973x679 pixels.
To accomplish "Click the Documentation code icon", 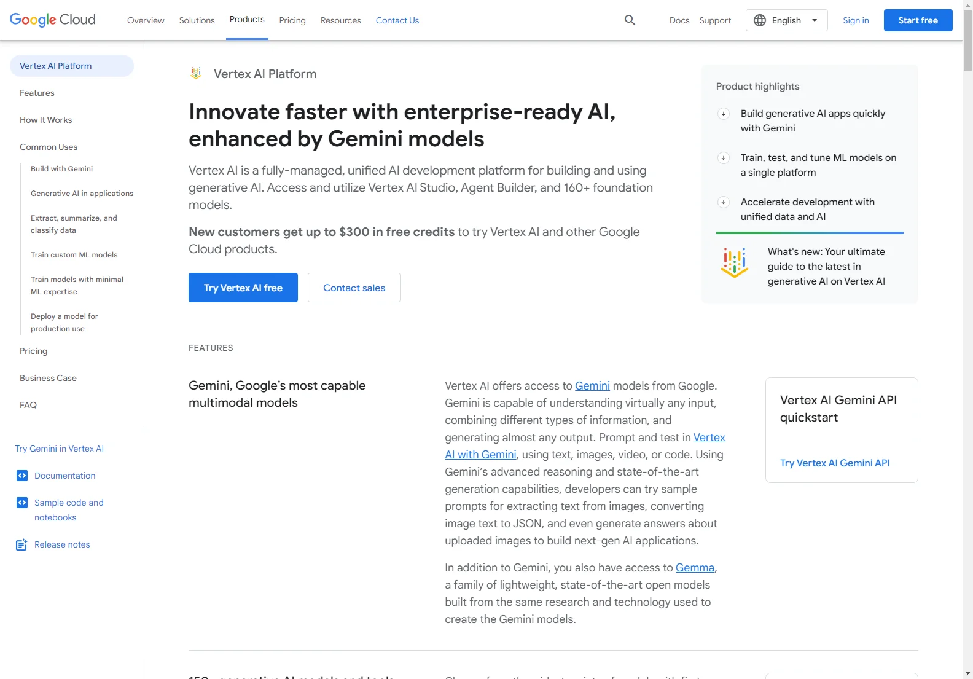I will (22, 476).
